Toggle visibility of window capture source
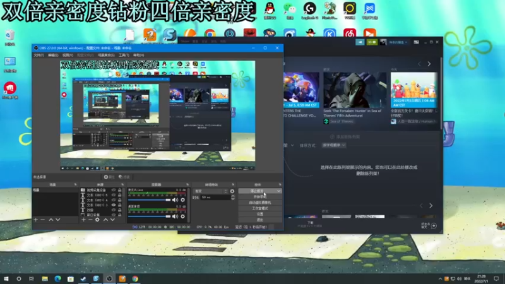 [114, 215]
